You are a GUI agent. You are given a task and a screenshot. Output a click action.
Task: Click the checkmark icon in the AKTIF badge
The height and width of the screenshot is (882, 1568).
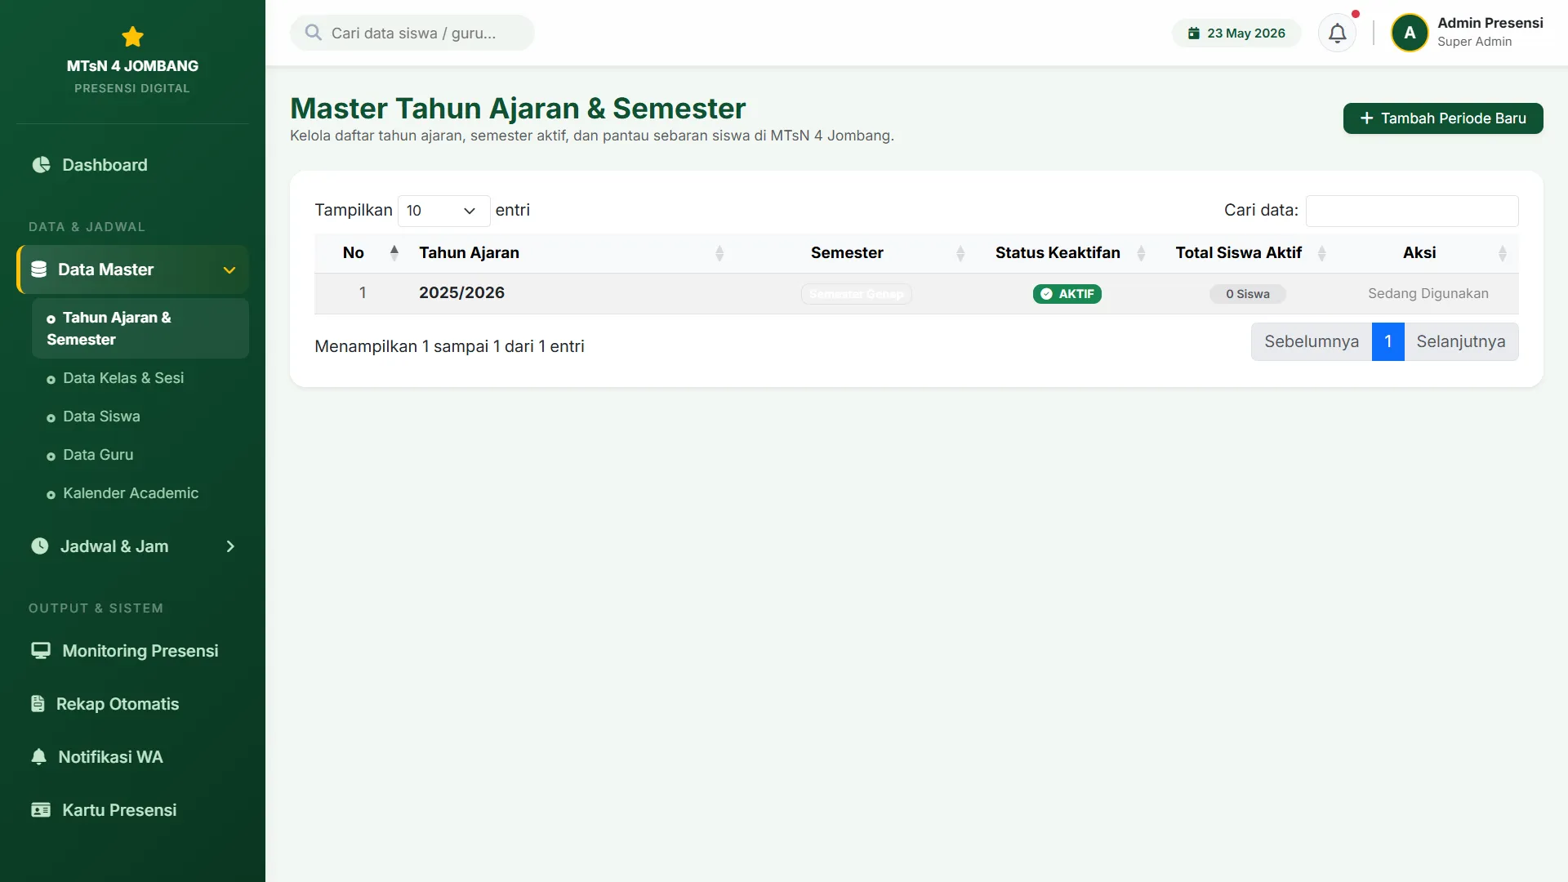click(x=1046, y=294)
